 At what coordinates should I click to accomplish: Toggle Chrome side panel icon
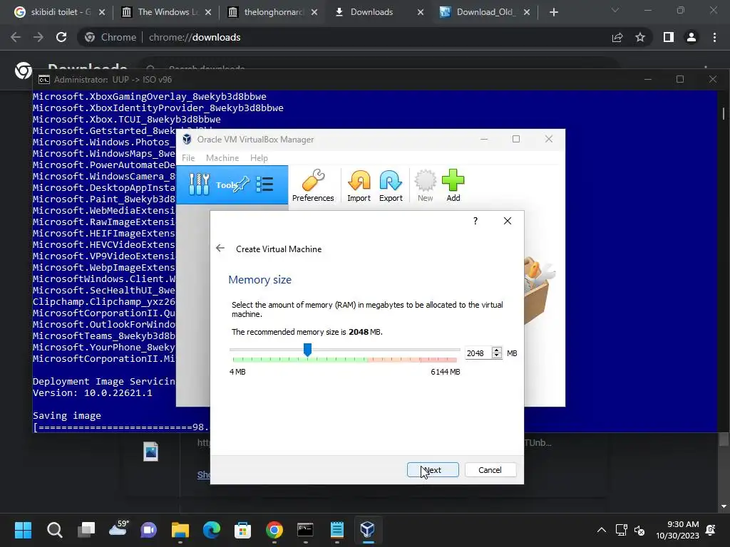pyautogui.click(x=669, y=37)
